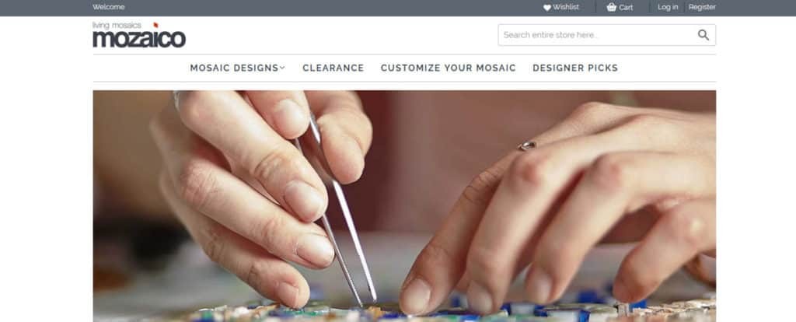Screen dimensions: 796x322
Task: Select the Clearance menu item
Action: (333, 68)
